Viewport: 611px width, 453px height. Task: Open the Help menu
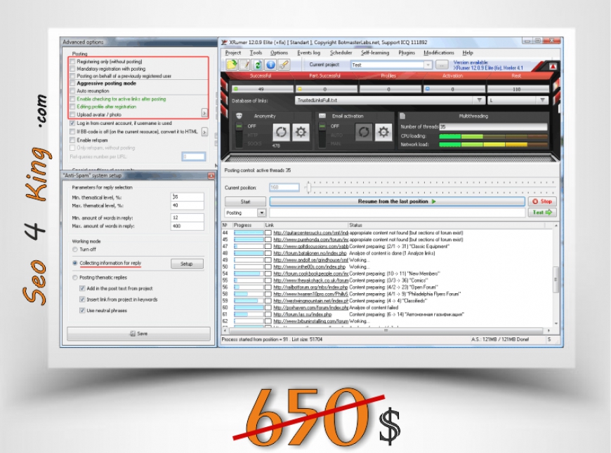pyautogui.click(x=468, y=53)
